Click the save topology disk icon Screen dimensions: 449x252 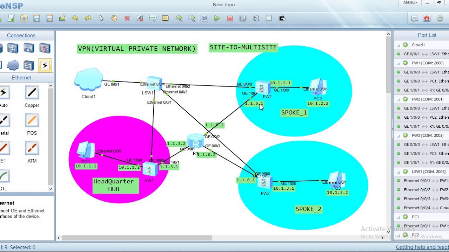click(36, 18)
